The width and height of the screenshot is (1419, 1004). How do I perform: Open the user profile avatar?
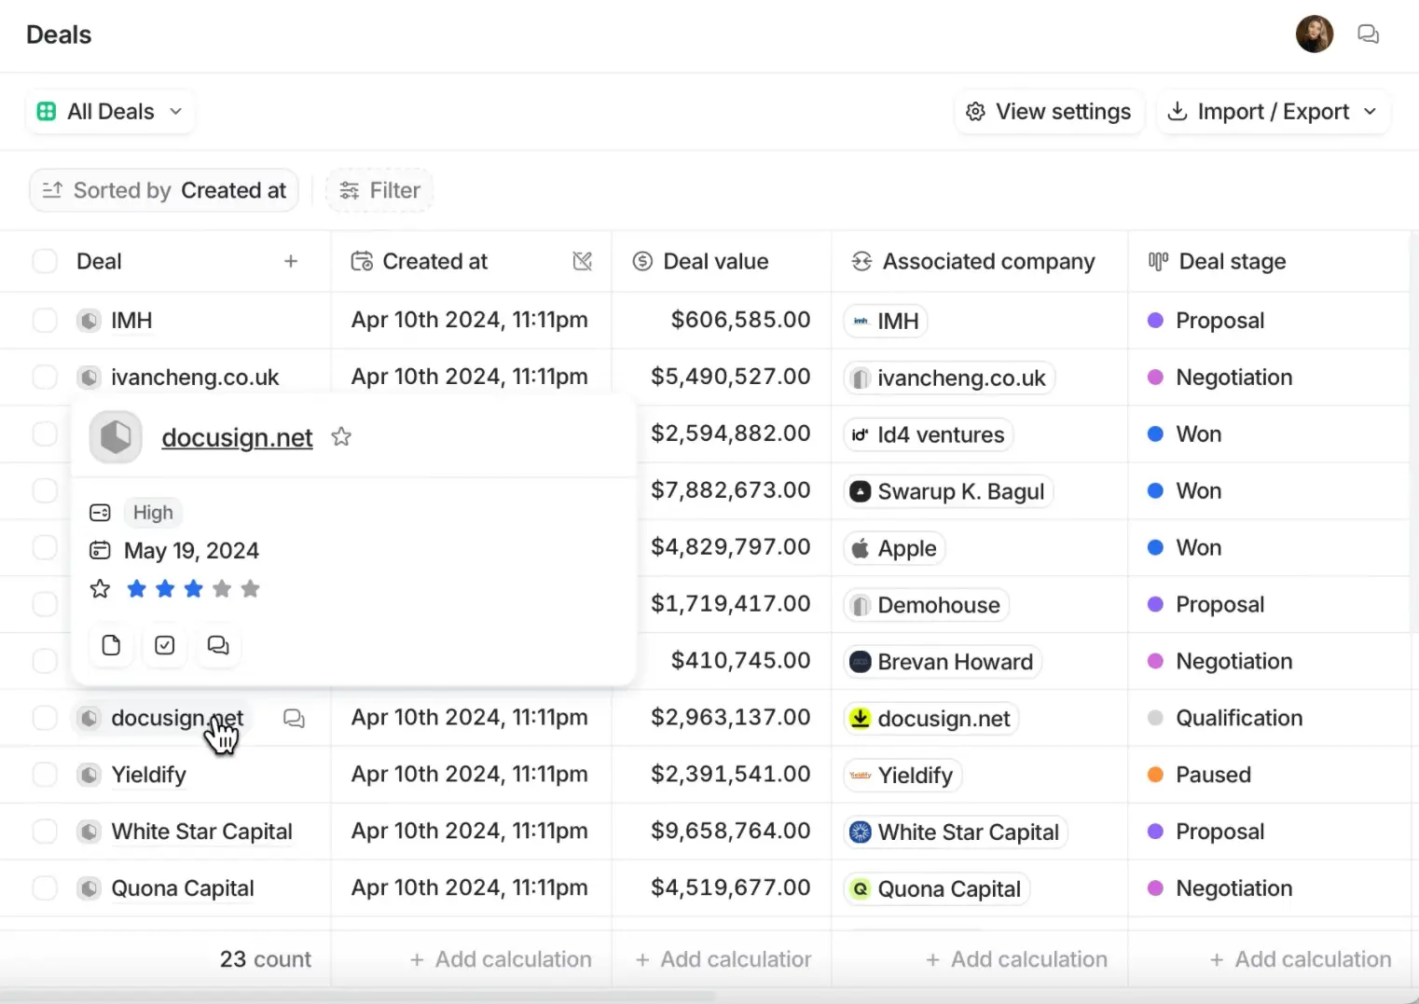click(1314, 34)
